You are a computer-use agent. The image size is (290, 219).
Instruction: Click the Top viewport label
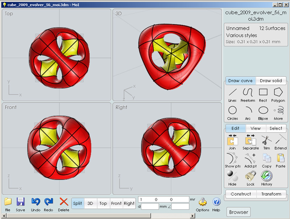click(9, 14)
